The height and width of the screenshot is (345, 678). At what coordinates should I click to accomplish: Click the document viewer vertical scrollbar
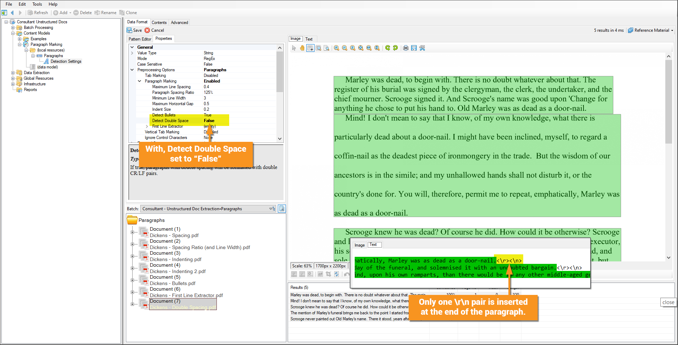[668, 102]
